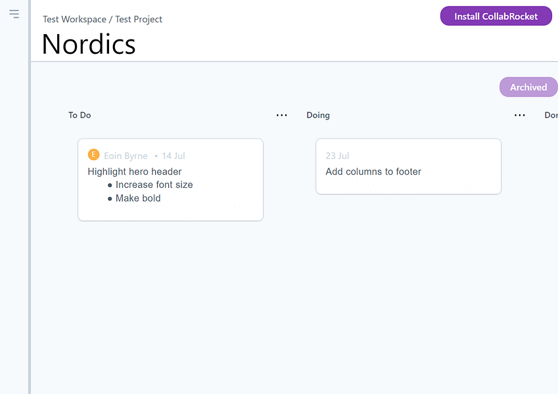Screen dimensions: 558x394
Task: Navigate to Test Project breadcrumb
Action: [139, 20]
